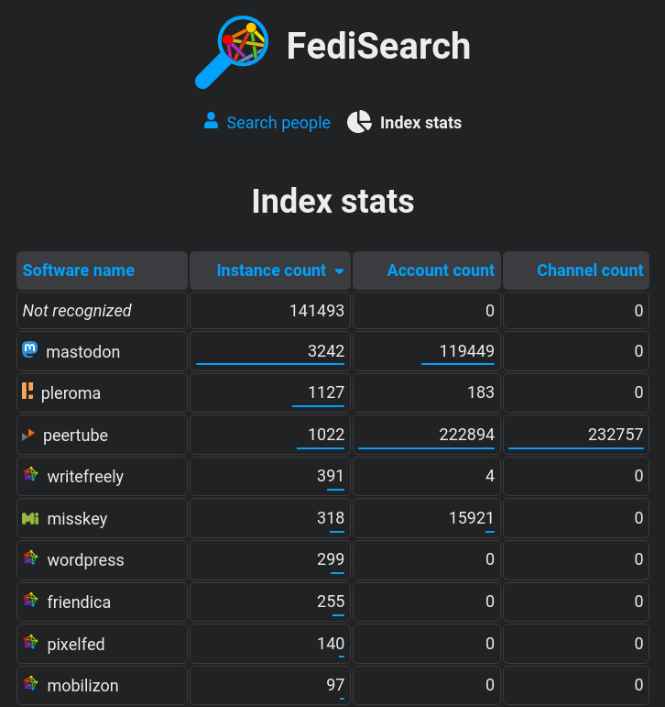665x707 pixels.
Task: Sort table by Account count header
Action: click(x=440, y=271)
